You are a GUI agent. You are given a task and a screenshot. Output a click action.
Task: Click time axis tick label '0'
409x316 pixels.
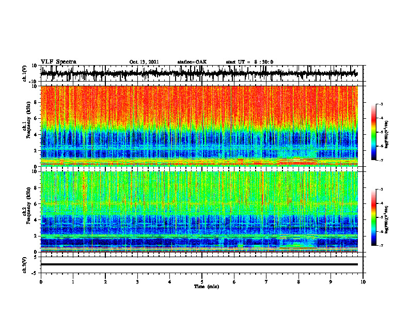(x=41, y=282)
